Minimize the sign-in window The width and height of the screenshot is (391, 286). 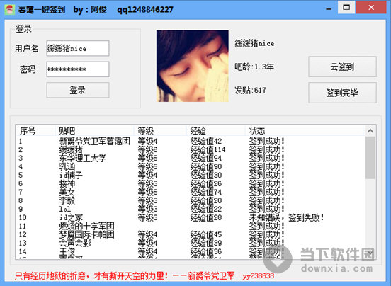point(329,9)
